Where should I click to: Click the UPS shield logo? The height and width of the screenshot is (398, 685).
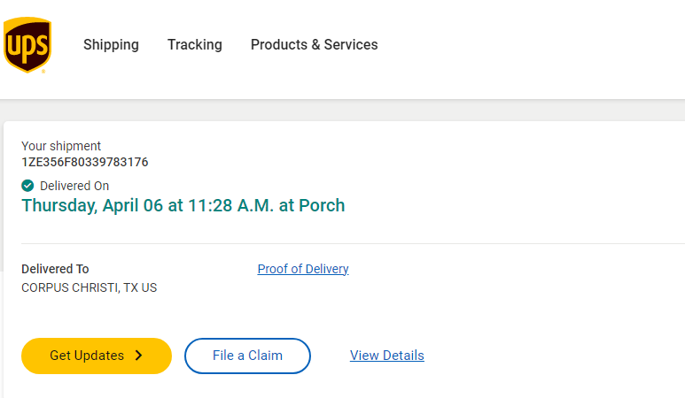(x=27, y=46)
